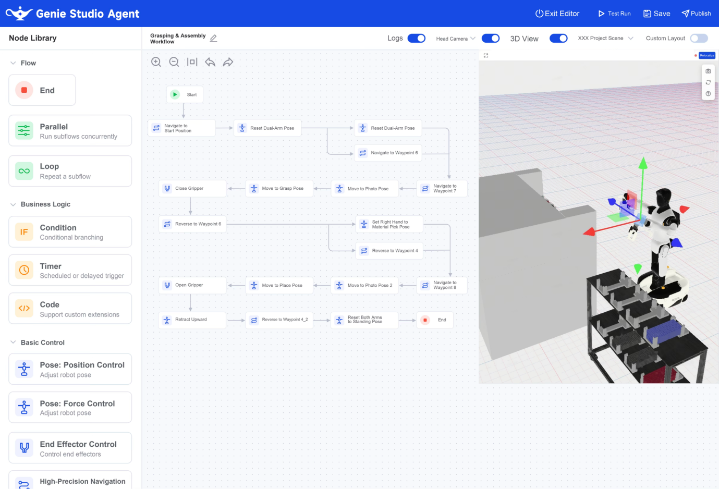Click the camera snapshot icon in 3D view
This screenshot has height=489, width=719.
[x=708, y=71]
